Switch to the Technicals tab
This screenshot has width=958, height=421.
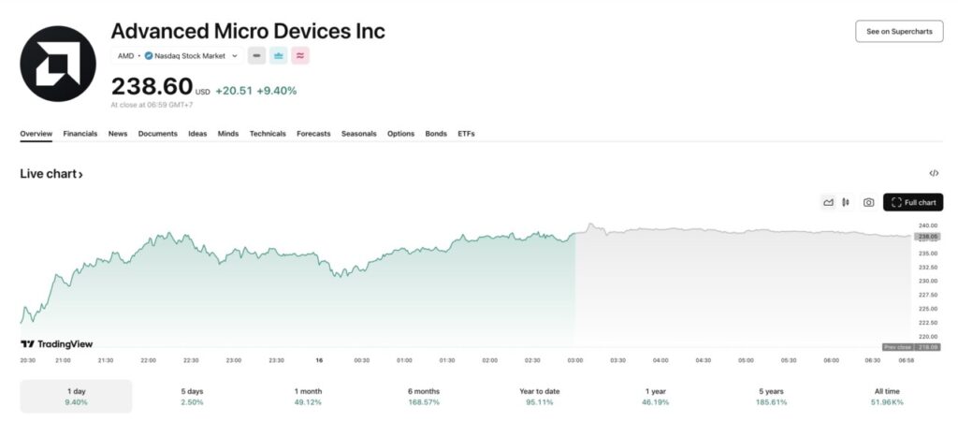pos(268,134)
